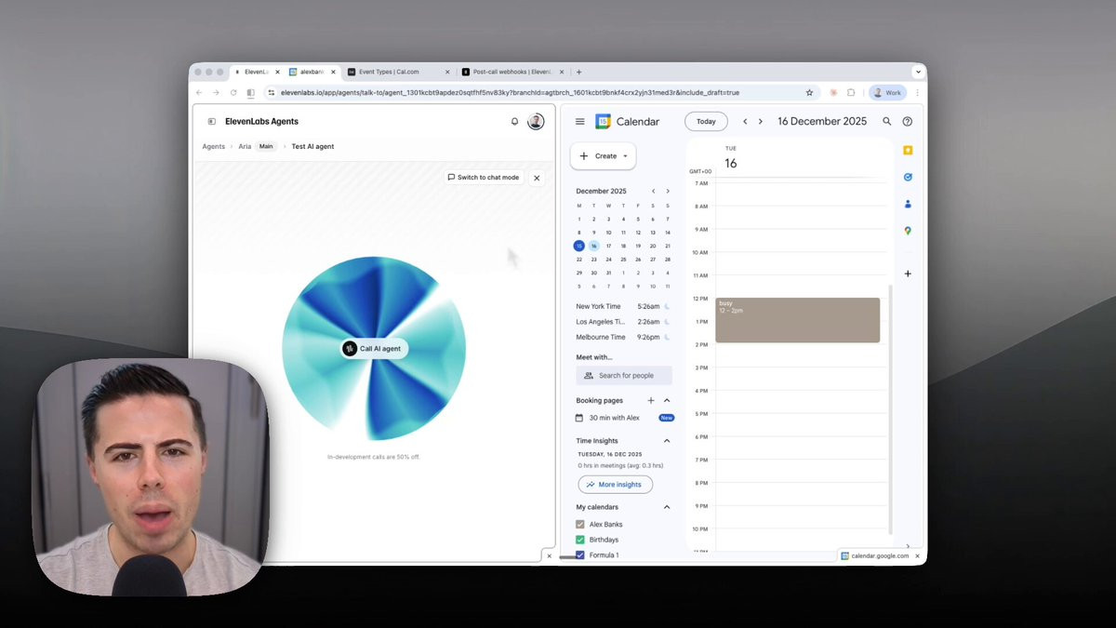
Task: Click the Melbourne Time row
Action: (623, 337)
